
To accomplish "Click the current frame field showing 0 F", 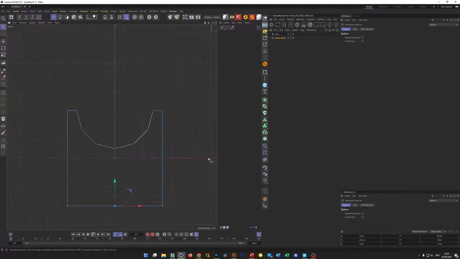I will coord(136,234).
